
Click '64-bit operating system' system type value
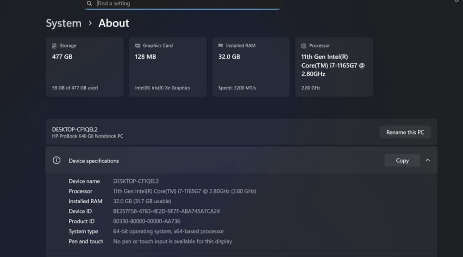tap(169, 232)
